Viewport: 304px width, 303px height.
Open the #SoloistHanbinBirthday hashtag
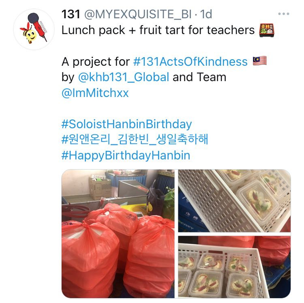126,124
